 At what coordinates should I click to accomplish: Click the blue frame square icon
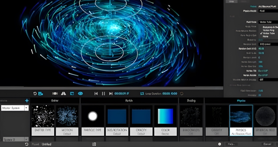coord(72,93)
